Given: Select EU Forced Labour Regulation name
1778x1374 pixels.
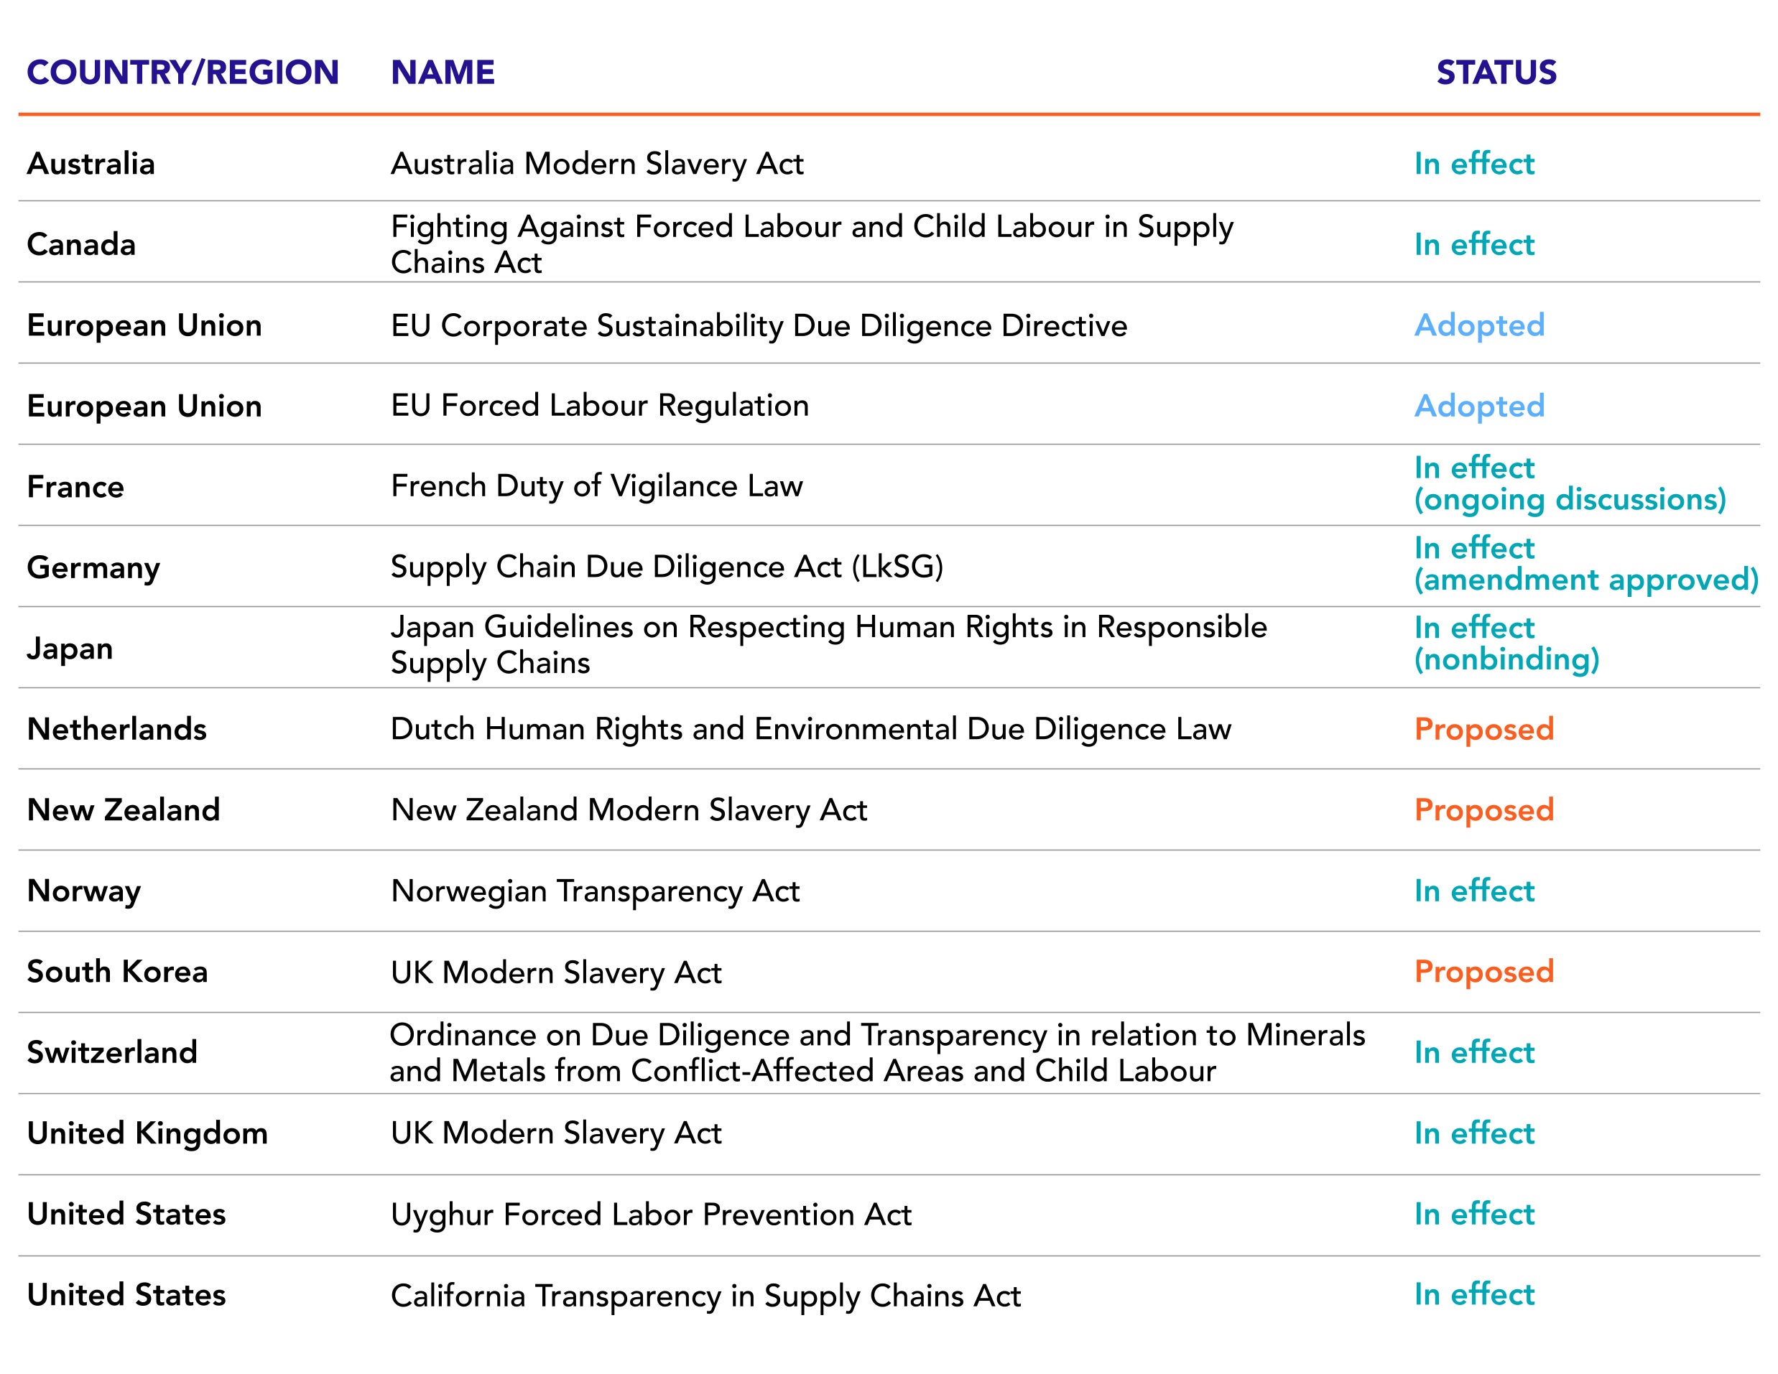Looking at the screenshot, I should coord(599,405).
